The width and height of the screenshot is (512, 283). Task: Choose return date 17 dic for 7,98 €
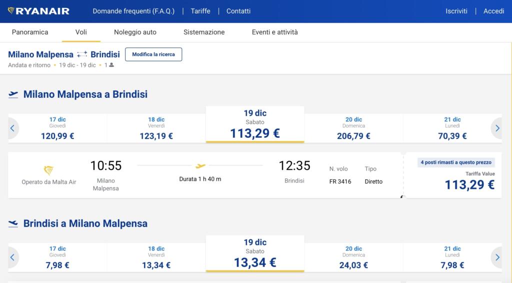(57, 258)
